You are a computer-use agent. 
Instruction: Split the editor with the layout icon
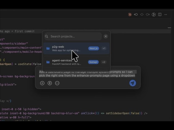click(160, 14)
